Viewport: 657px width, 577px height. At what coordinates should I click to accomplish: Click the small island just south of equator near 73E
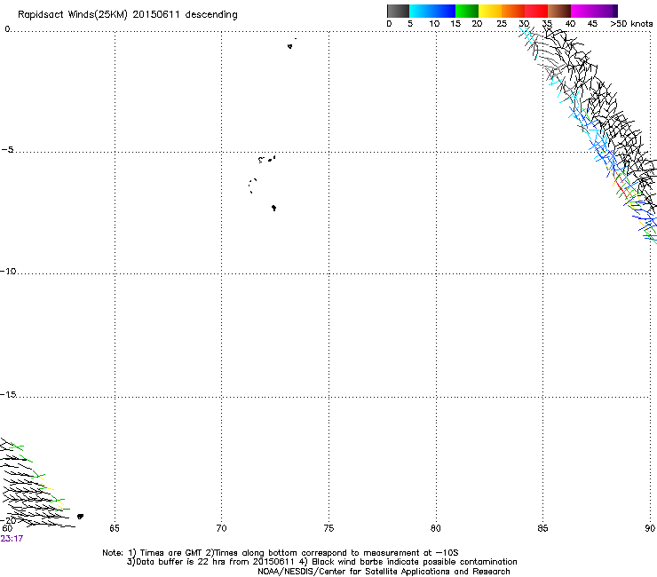coord(289,46)
